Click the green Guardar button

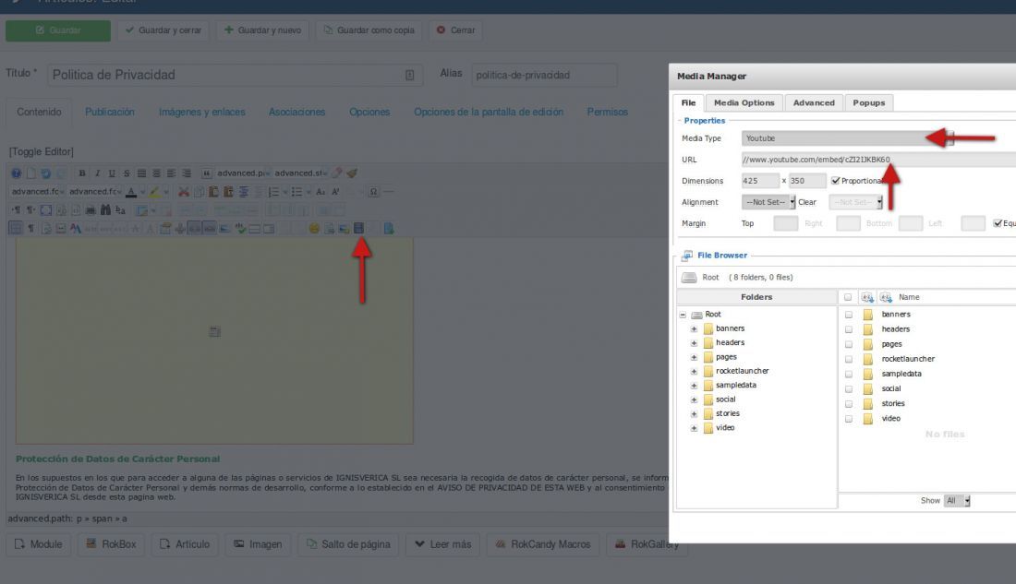58,30
